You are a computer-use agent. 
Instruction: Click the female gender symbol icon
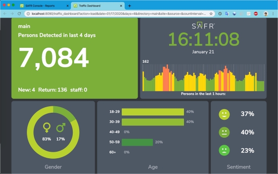click(x=47, y=128)
